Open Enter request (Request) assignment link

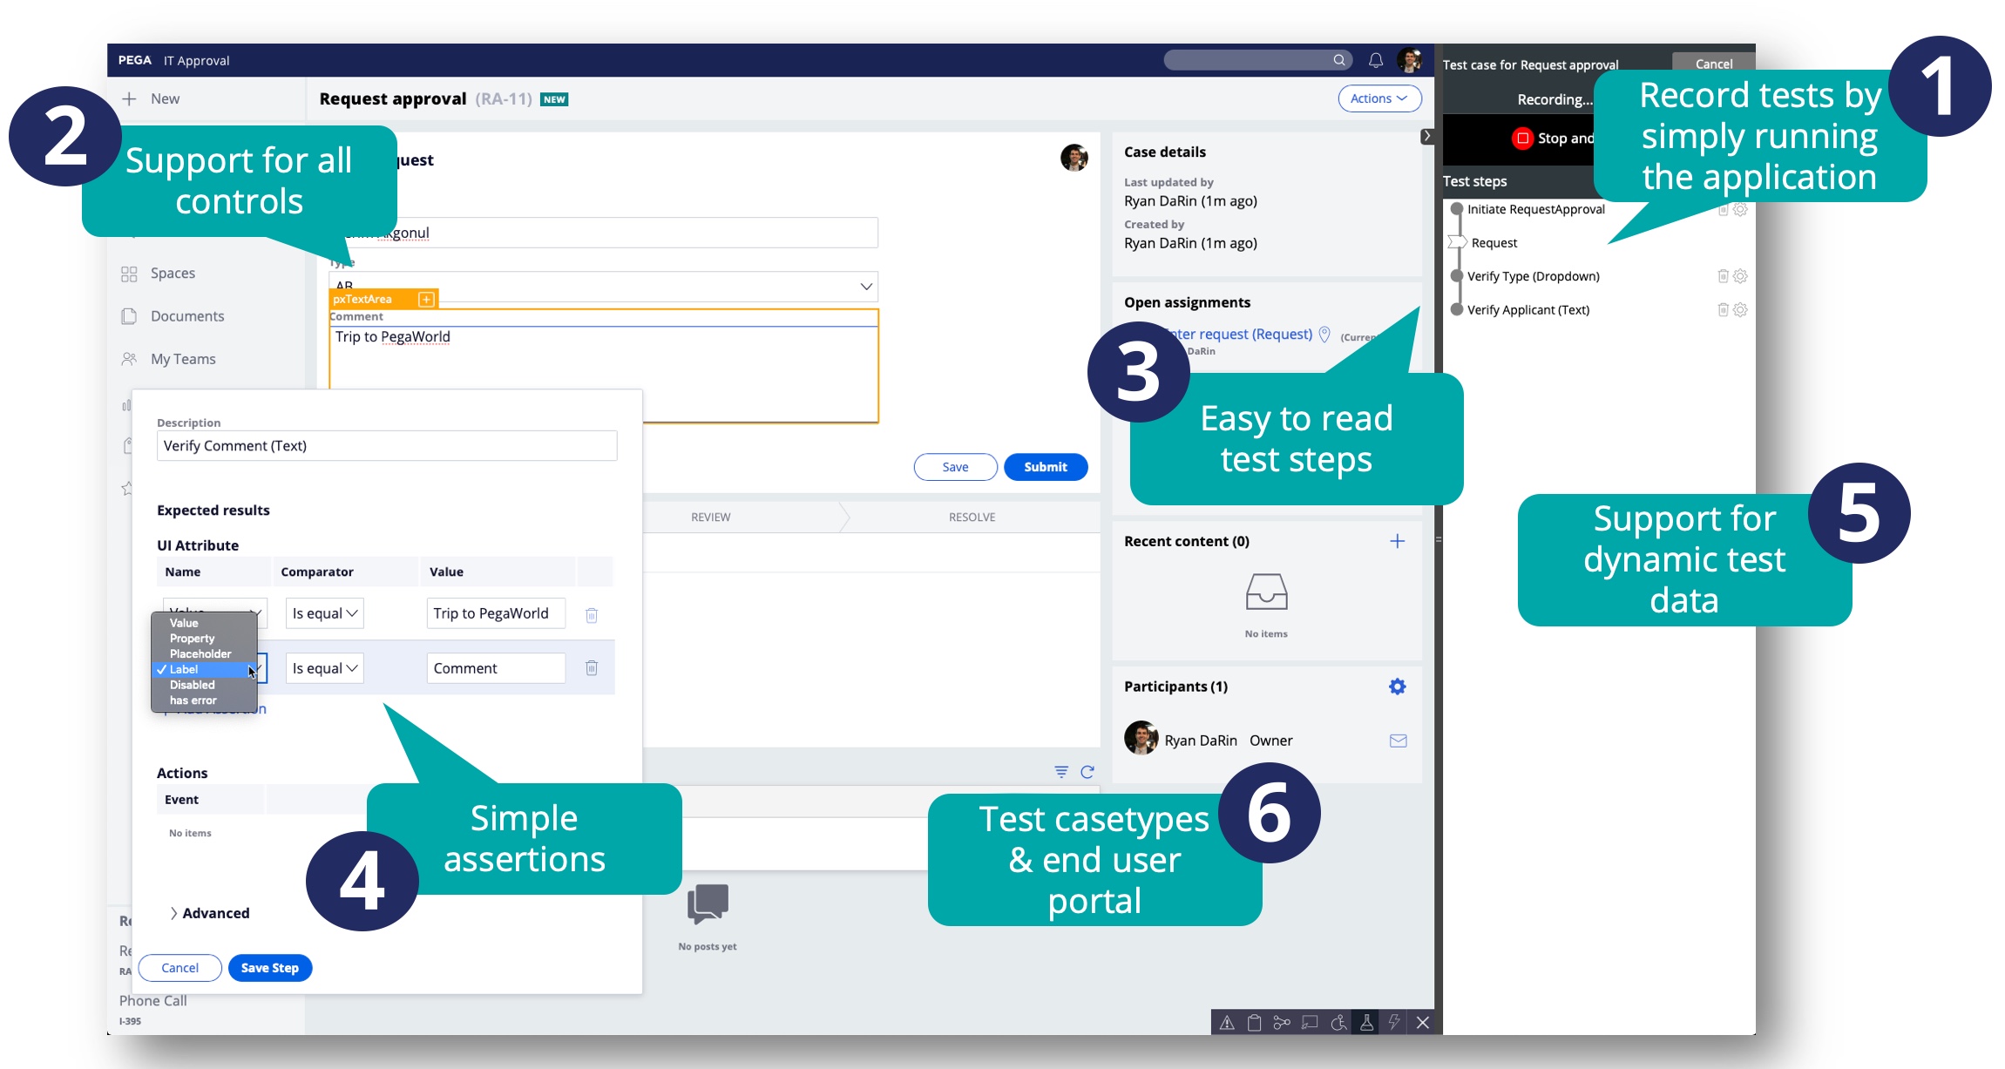coord(1239,334)
